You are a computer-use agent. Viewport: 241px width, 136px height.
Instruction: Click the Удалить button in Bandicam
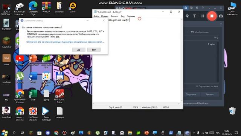click(209, 94)
